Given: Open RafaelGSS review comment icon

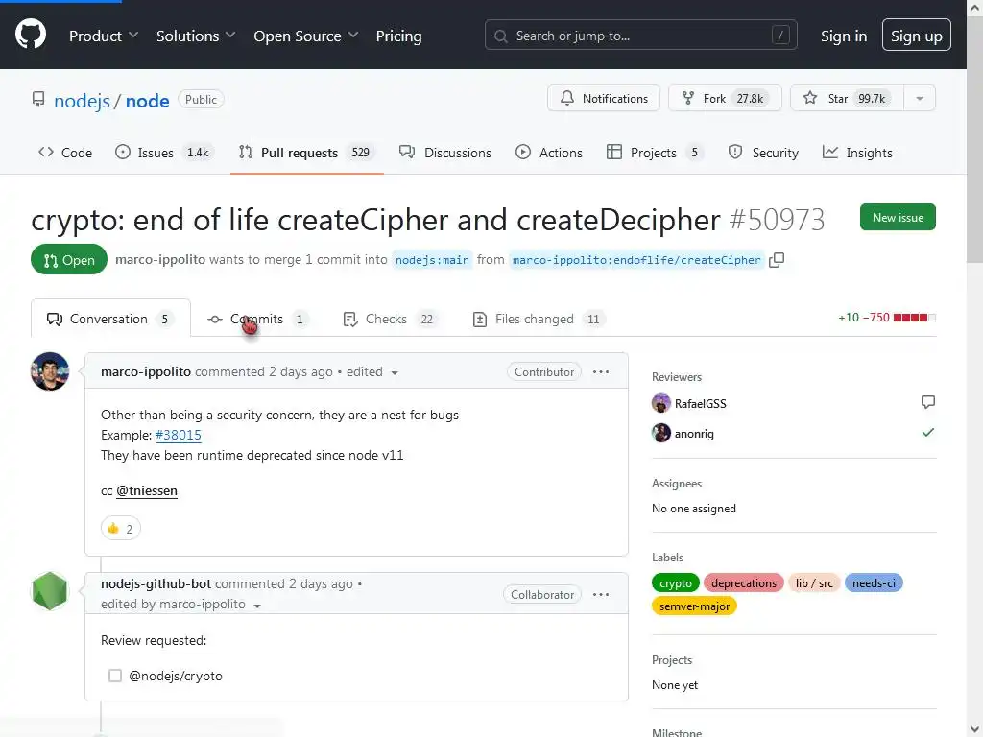Looking at the screenshot, I should point(928,402).
